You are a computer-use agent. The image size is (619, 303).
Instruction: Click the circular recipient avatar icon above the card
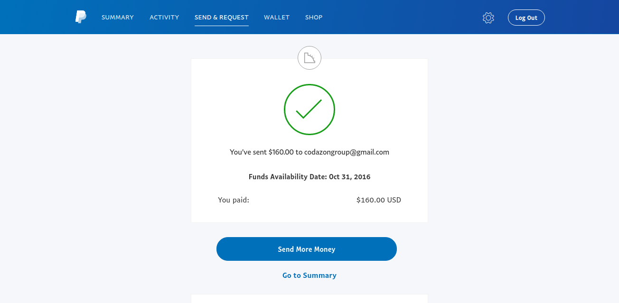309,59
